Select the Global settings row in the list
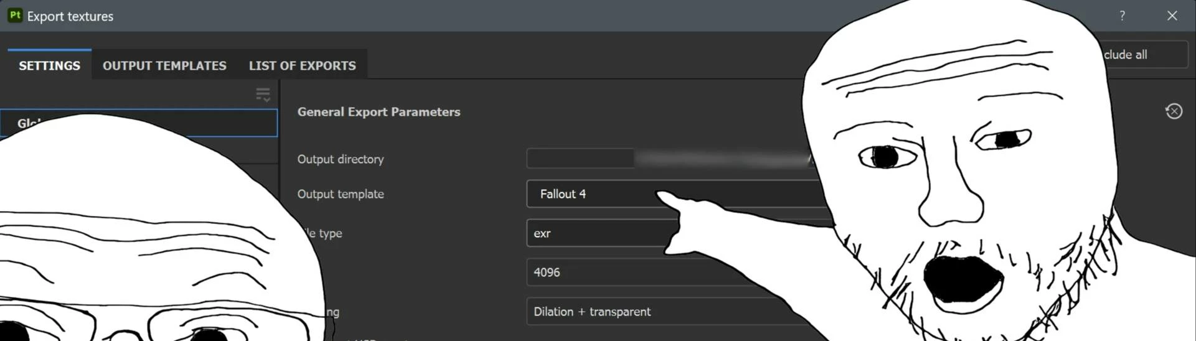This screenshot has width=1196, height=341. pos(139,123)
